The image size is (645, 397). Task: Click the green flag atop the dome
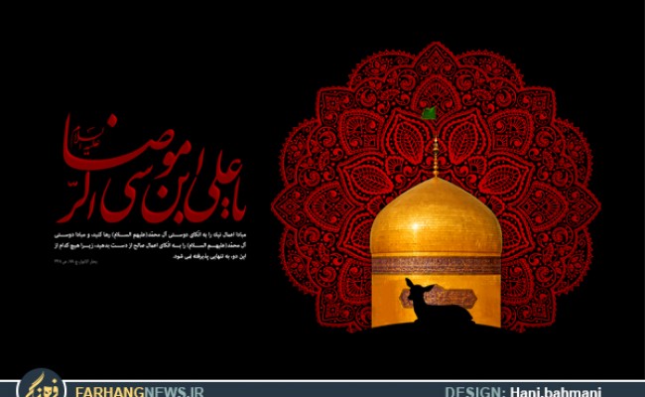(x=429, y=114)
